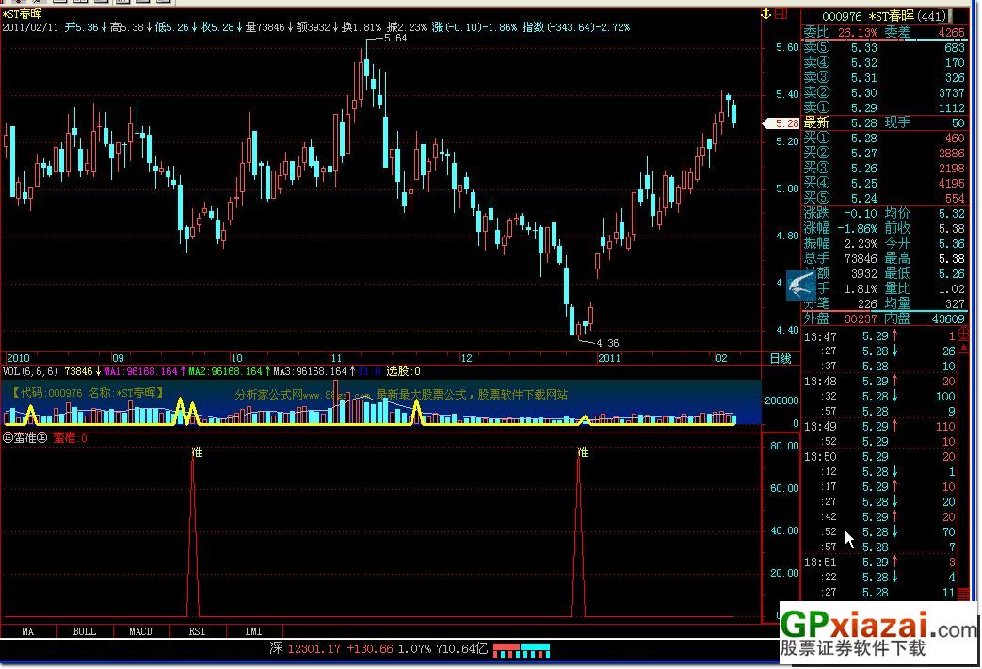The image size is (982, 669).
Task: Click the 卖① ask price row
Action: point(885,108)
